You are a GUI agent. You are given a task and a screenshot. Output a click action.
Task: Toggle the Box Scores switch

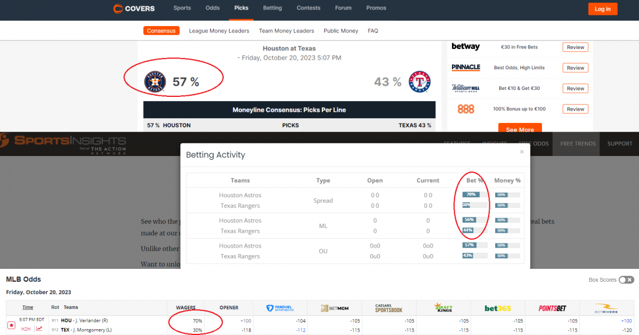[x=626, y=279]
